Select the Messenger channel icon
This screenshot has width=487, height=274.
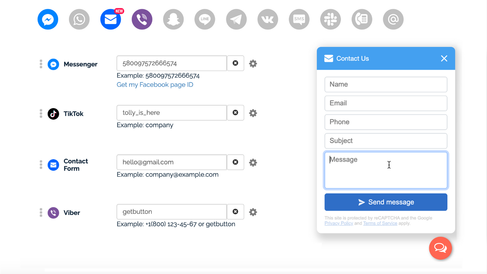pos(48,19)
